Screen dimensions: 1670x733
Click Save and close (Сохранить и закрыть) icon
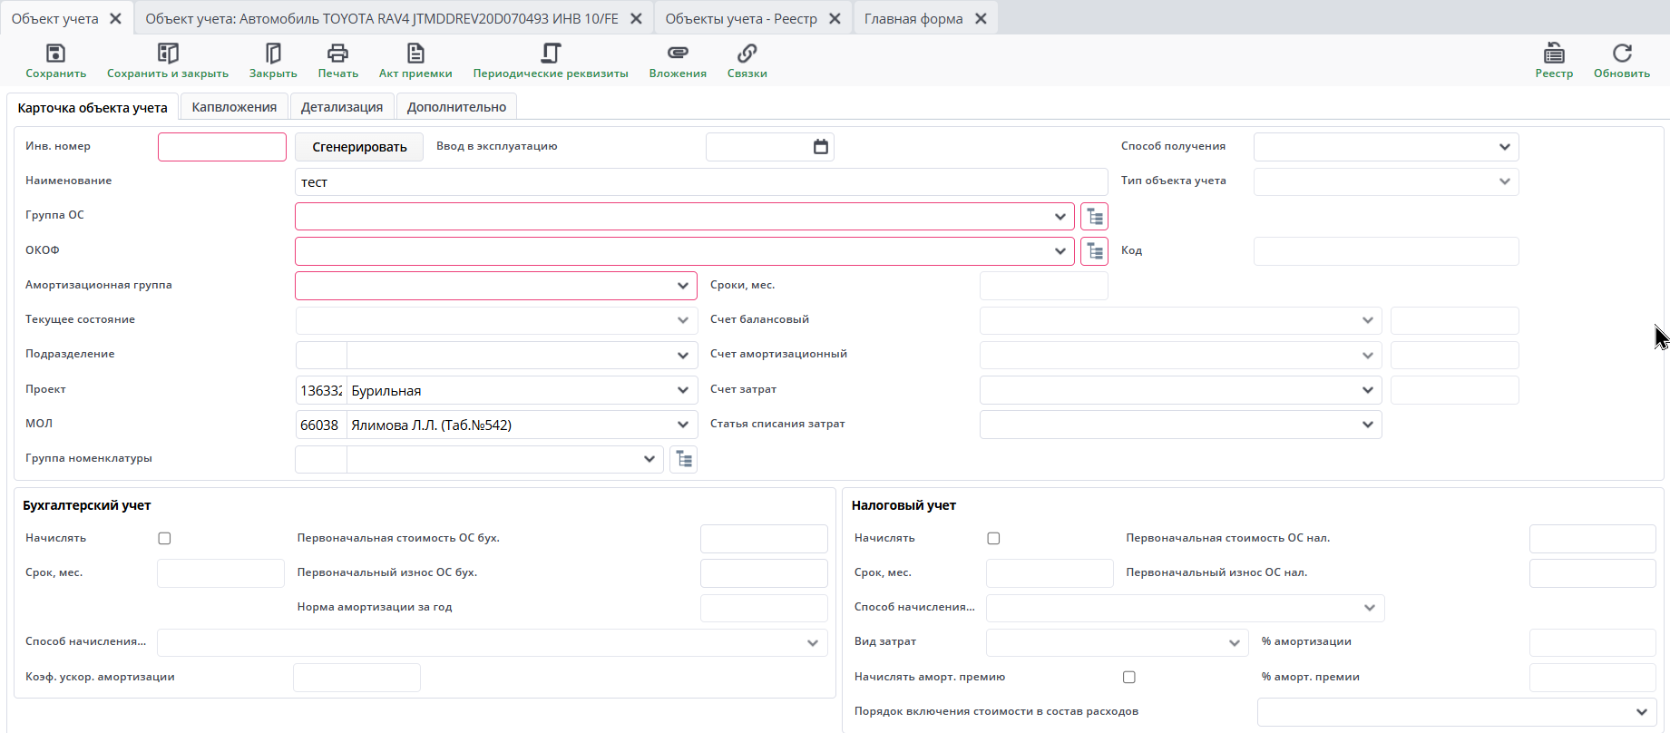coord(168,54)
